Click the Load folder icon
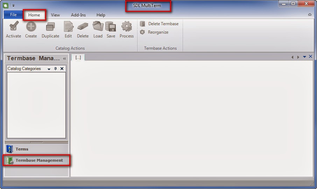The height and width of the screenshot is (189, 317). (98, 26)
